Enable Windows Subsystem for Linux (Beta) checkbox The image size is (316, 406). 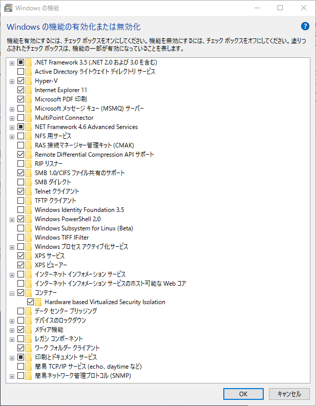pyautogui.click(x=20, y=228)
